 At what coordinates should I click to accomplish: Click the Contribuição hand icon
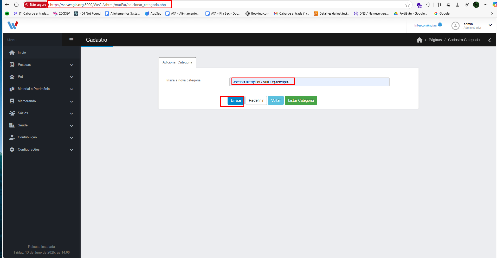[x=12, y=137]
